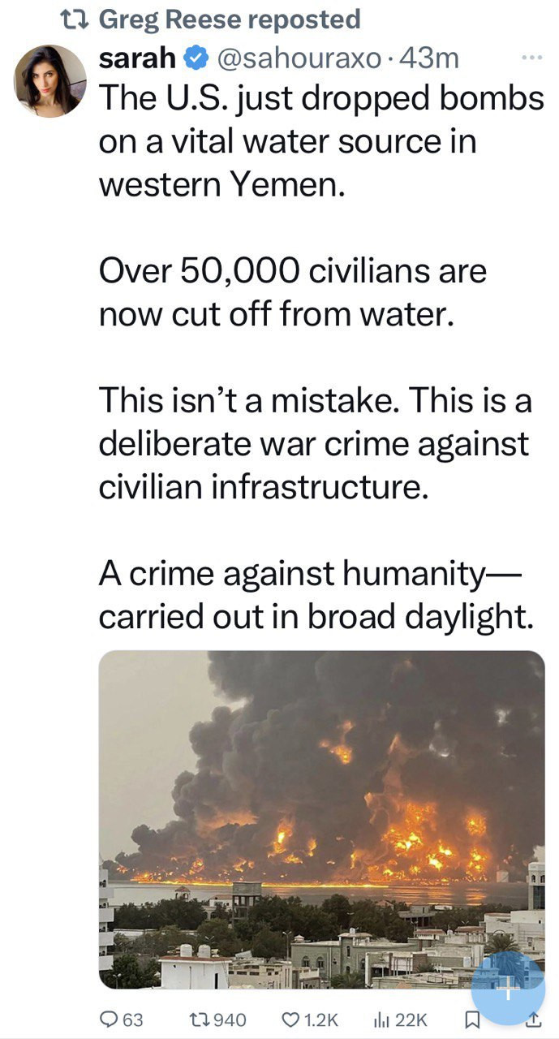The height and width of the screenshot is (1039, 559).
Task: Tap the share upload icon
Action: [533, 1019]
